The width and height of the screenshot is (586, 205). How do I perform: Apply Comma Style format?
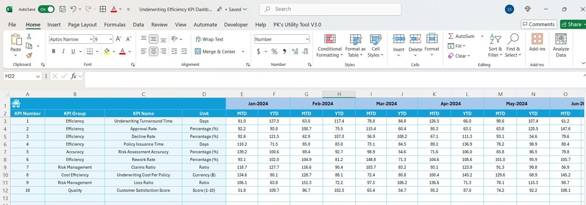click(x=284, y=51)
